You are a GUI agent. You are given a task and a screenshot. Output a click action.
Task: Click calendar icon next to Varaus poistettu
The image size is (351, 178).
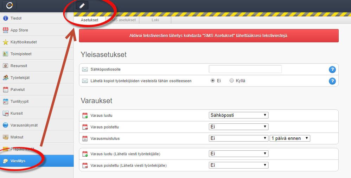(85, 127)
